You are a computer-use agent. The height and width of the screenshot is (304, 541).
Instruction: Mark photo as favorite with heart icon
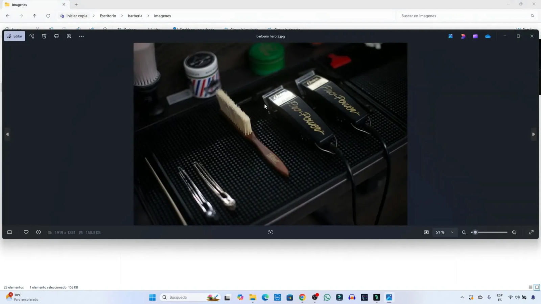click(26, 232)
